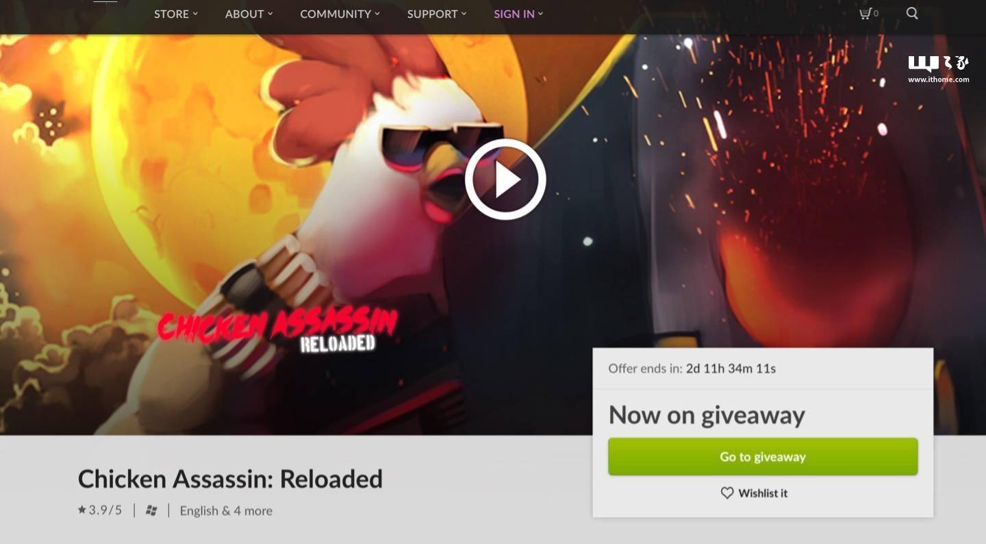Click the Now on giveaway heading

pyautogui.click(x=707, y=415)
